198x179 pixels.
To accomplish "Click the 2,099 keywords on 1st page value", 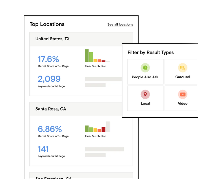I will pyautogui.click(x=49, y=79).
